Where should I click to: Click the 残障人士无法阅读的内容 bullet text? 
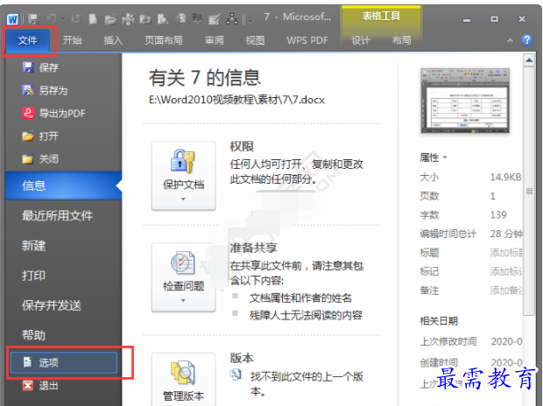point(306,315)
